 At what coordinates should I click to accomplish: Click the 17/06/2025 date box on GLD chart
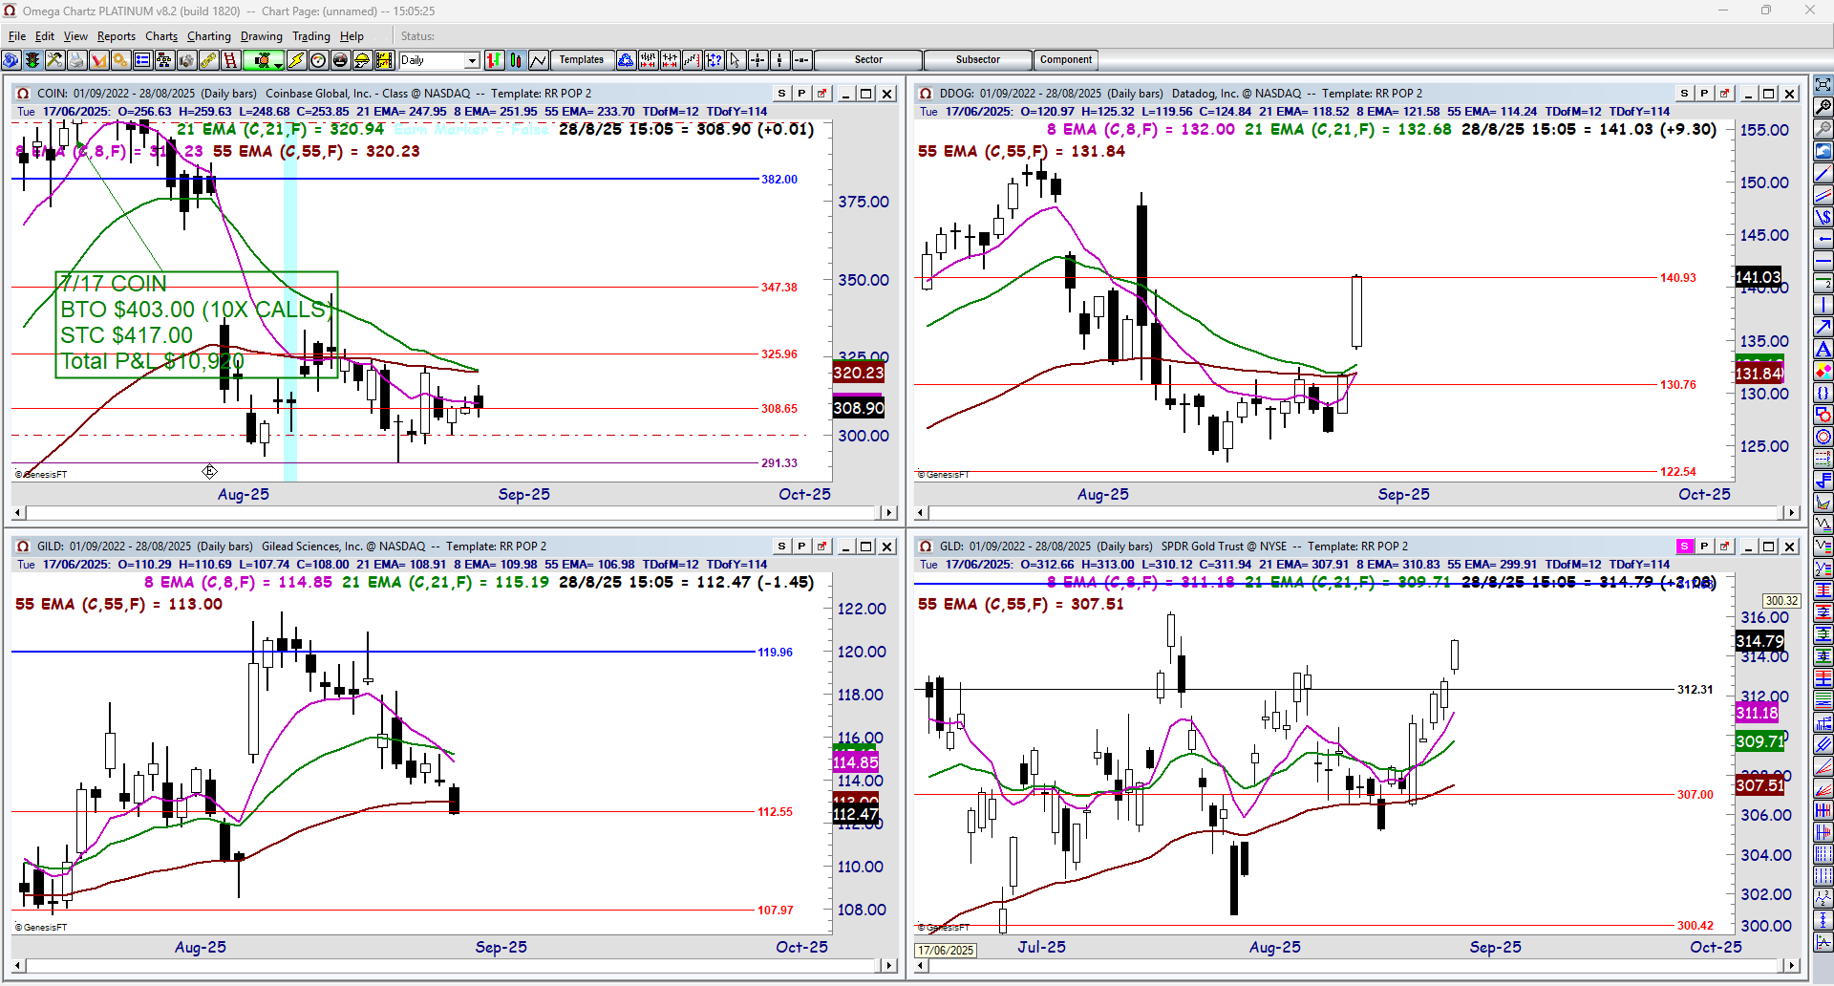pos(946,951)
